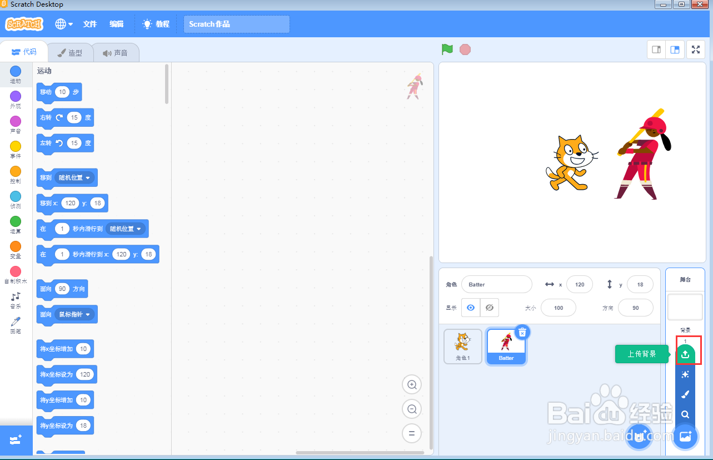The width and height of the screenshot is (713, 460).
Task: Edit the sprite name Batter field
Action: (497, 284)
